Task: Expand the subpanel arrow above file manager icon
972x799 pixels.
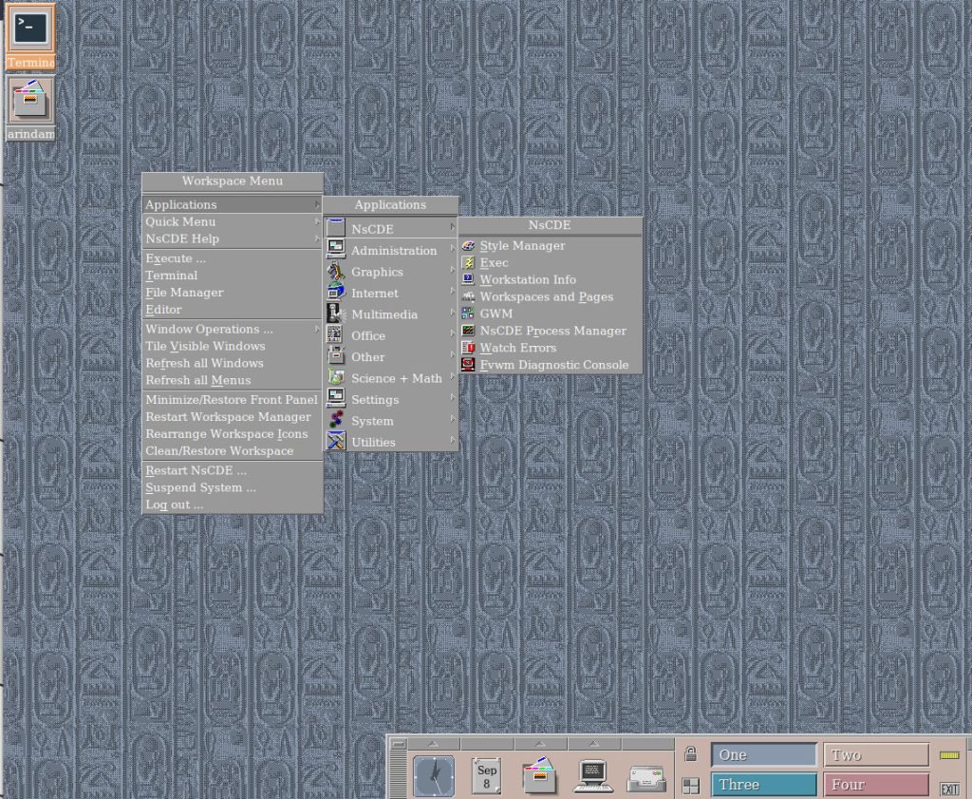Action: 540,743
